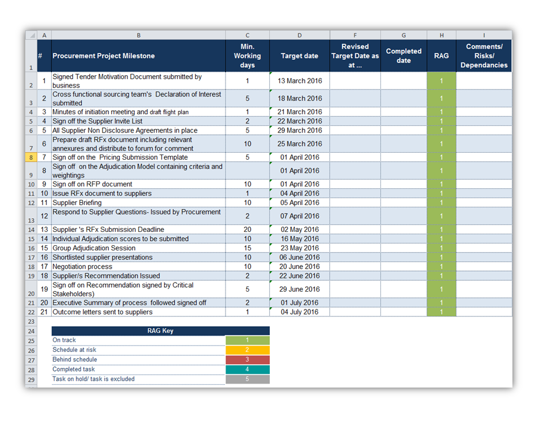The image size is (544, 422).
Task: Click the 'Revised Target Date as at ...' header
Action: (355, 56)
